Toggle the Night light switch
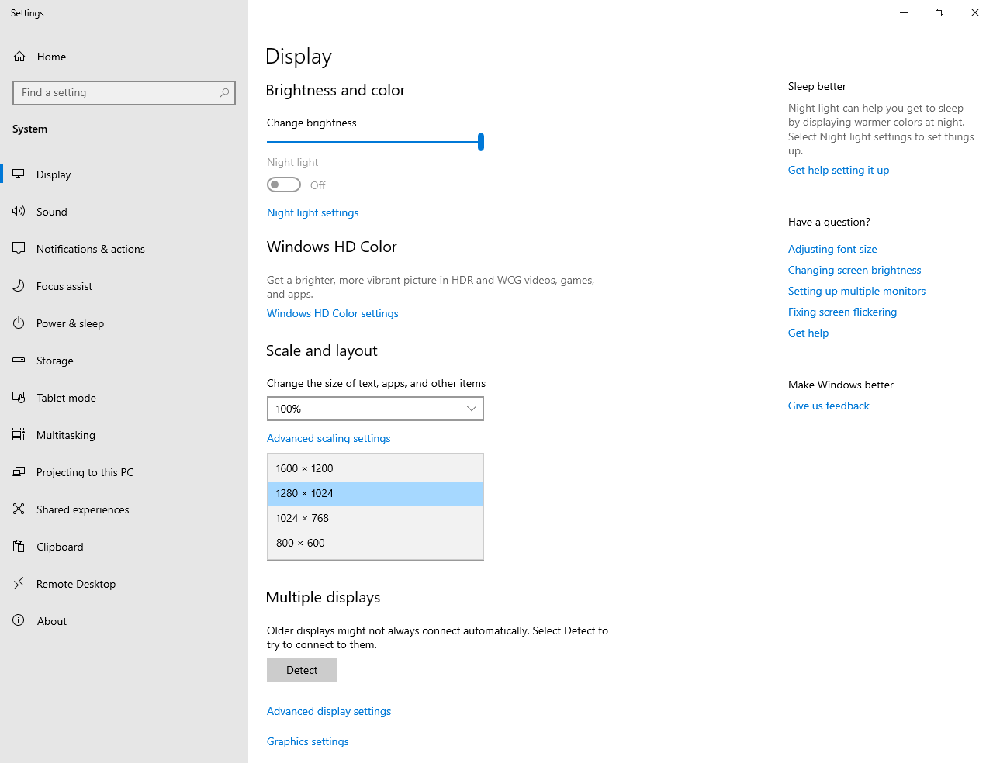Image resolution: width=993 pixels, height=763 pixels. click(x=284, y=185)
